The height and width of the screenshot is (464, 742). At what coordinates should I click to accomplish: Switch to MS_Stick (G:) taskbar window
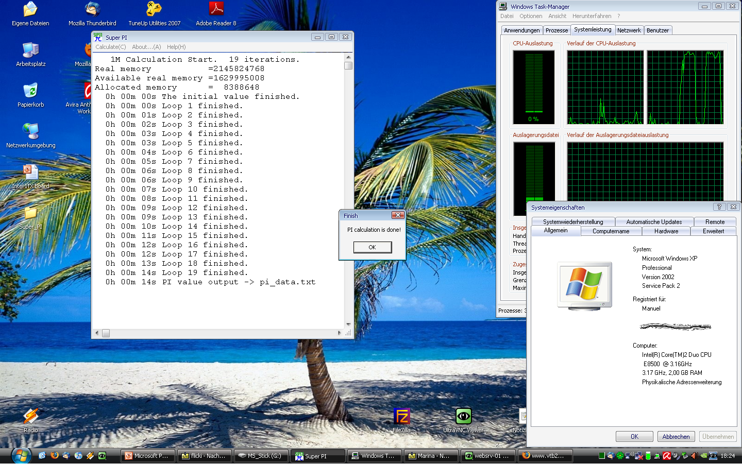pos(260,456)
